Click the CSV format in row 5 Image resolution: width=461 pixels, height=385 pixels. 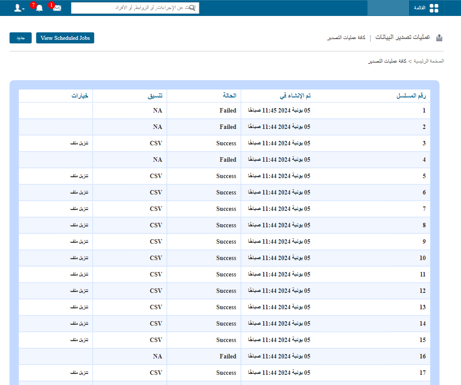156,176
